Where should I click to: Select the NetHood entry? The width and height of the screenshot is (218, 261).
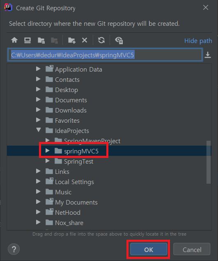point(68,213)
